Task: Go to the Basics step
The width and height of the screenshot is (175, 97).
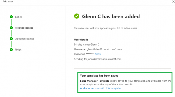Action: pos(18,17)
